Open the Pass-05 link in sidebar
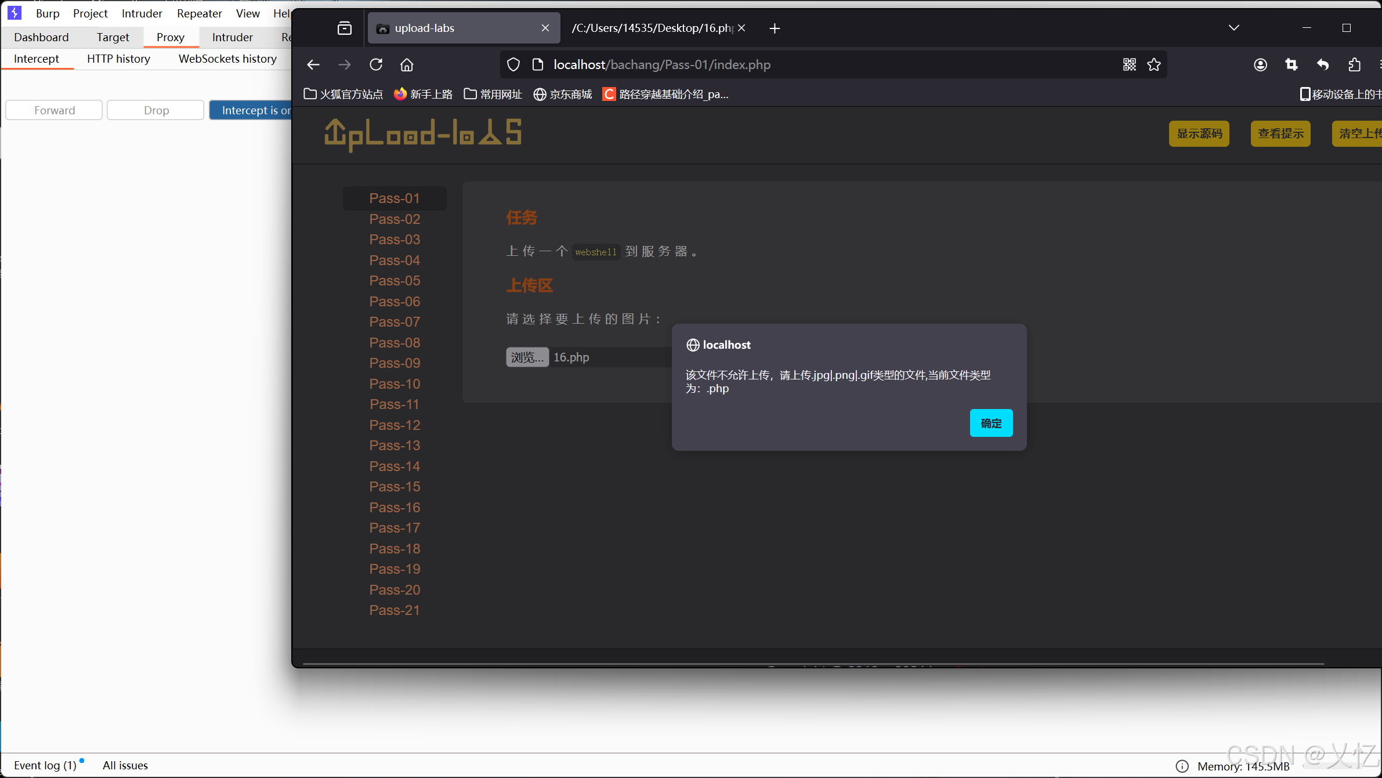This screenshot has height=778, width=1382. (x=395, y=281)
